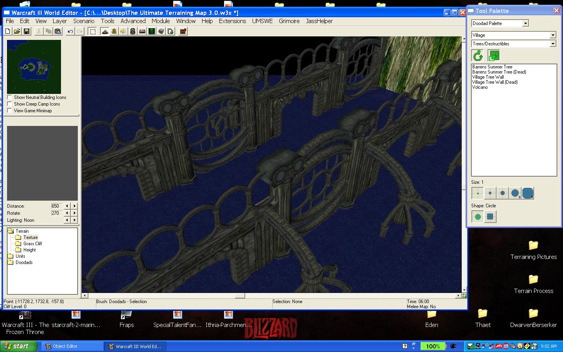Click Lighting previous arrow

67,220
